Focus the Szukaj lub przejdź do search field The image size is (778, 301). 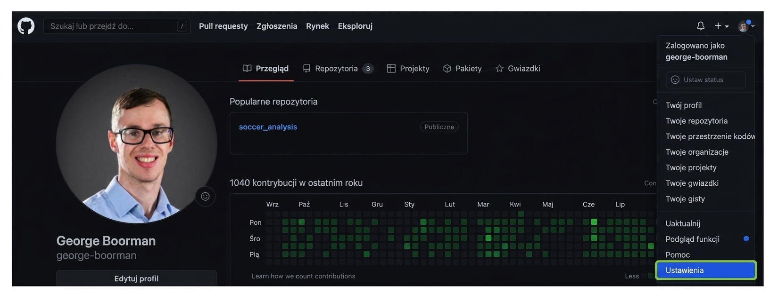point(116,26)
